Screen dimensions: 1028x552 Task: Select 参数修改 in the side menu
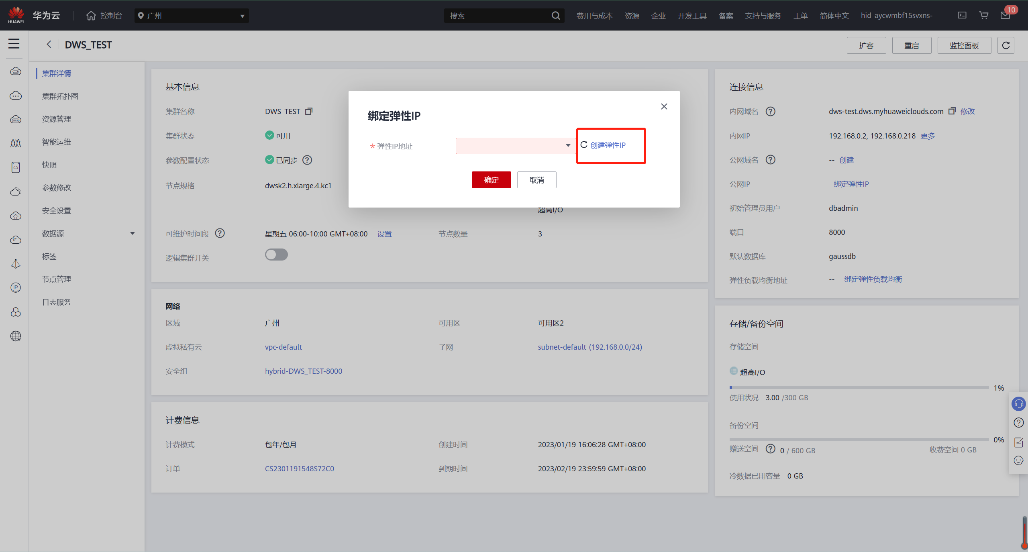click(57, 187)
